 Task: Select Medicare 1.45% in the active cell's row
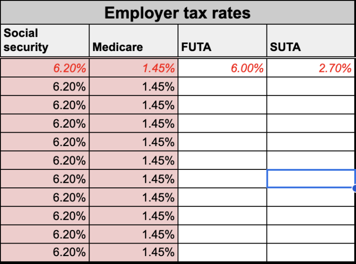tap(133, 179)
